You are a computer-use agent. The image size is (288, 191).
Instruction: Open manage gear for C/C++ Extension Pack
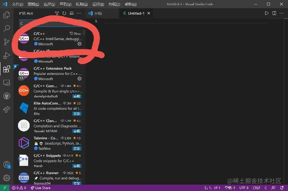click(x=79, y=79)
